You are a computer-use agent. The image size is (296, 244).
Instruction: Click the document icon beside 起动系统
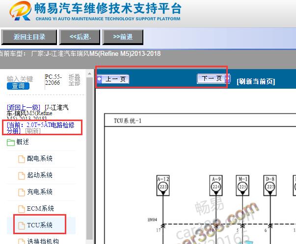coord(22,175)
